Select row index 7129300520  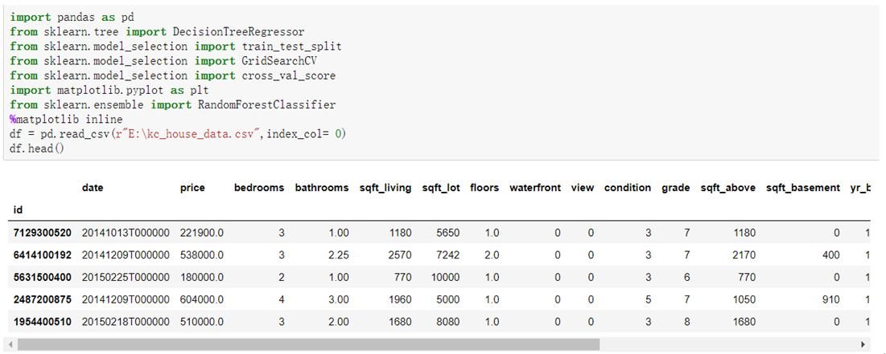(x=43, y=233)
